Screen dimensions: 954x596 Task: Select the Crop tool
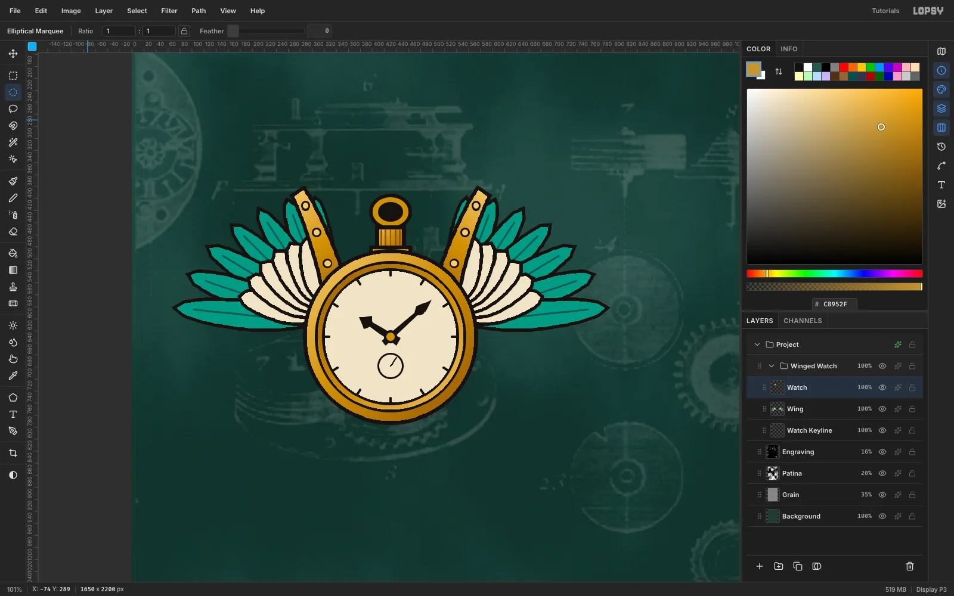pyautogui.click(x=13, y=453)
